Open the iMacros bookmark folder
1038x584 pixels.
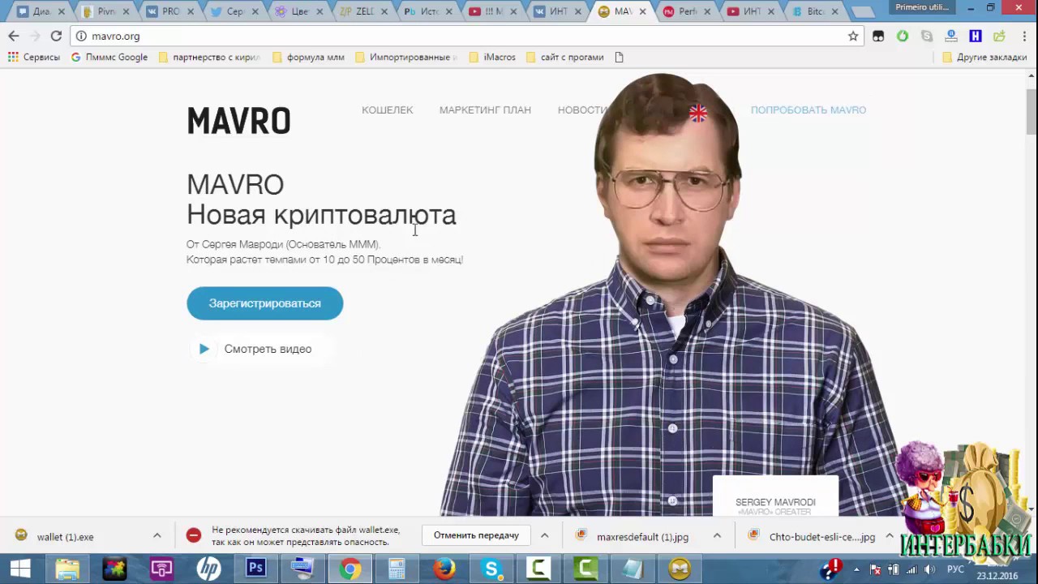[492, 57]
